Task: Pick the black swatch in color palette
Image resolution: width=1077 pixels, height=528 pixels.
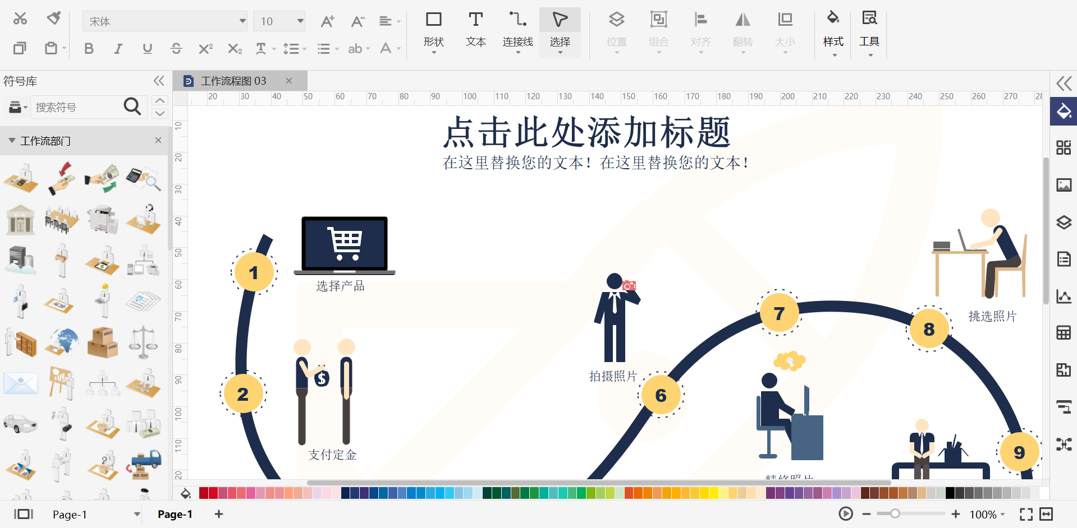Action: point(950,493)
